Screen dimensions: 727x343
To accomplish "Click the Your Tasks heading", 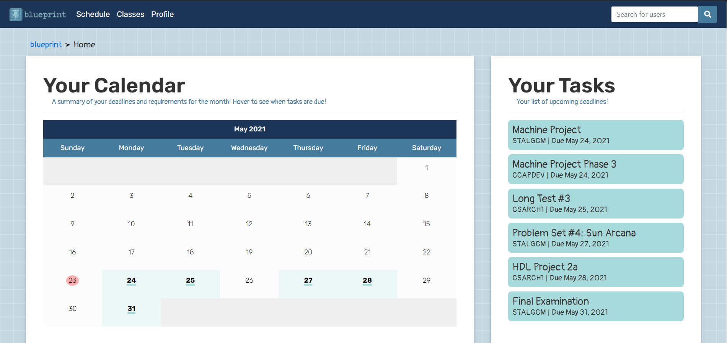I will pos(561,85).
